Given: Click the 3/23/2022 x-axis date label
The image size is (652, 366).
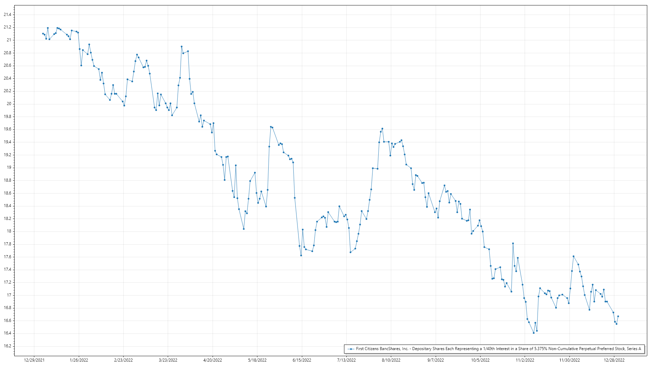Looking at the screenshot, I should pos(168,360).
